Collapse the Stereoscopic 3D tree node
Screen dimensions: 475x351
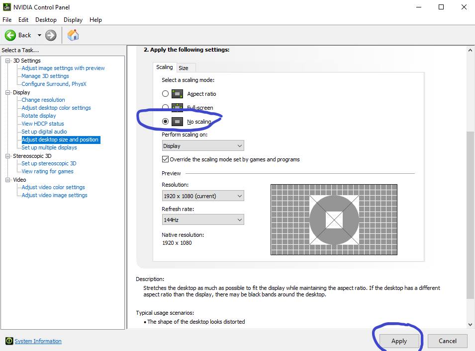[8, 156]
